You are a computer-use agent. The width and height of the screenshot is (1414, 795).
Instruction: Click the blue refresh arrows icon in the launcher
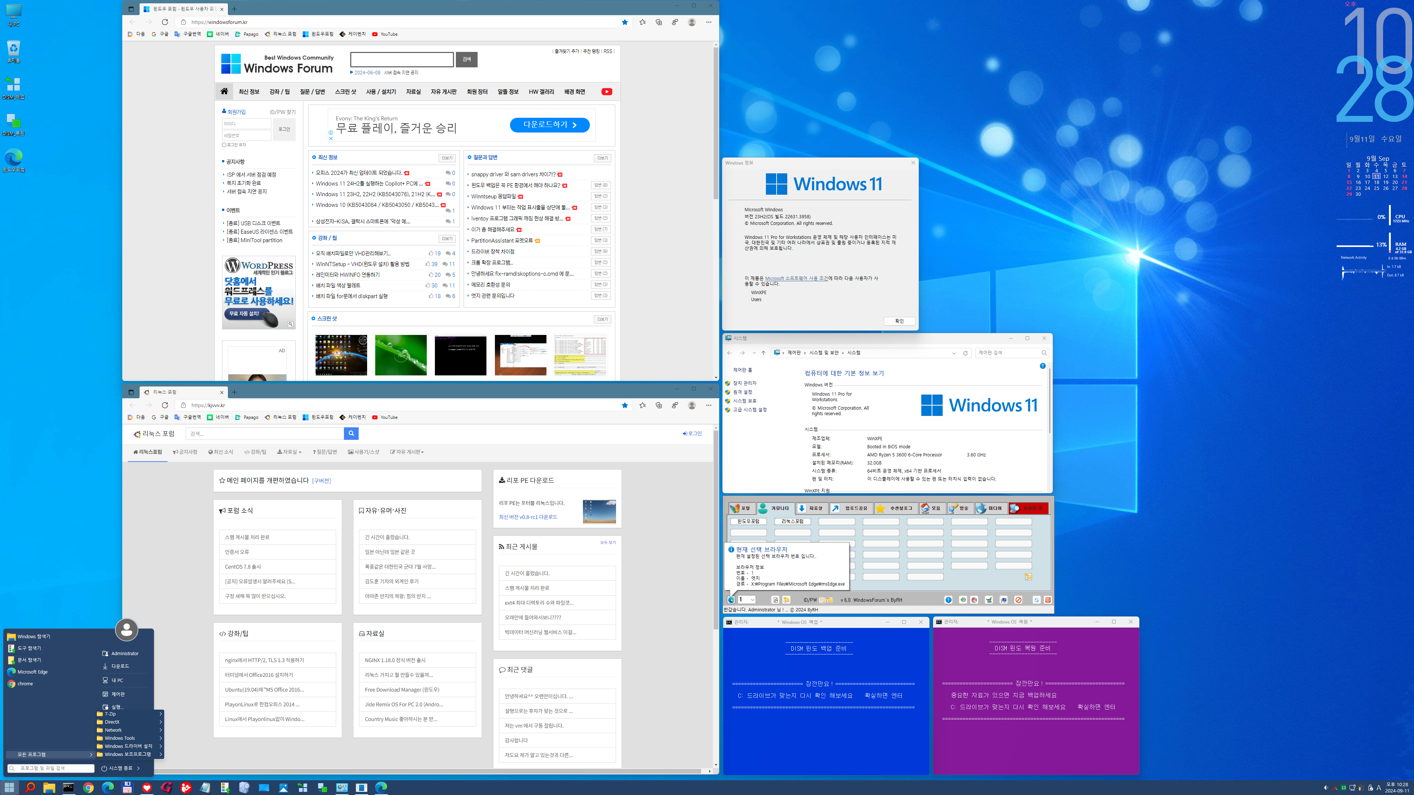1036,600
